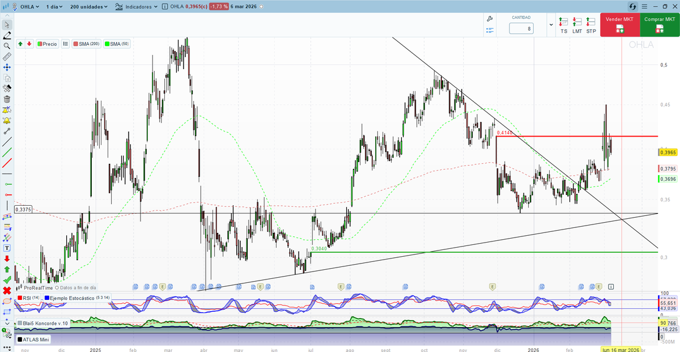The height and width of the screenshot is (352, 680).
Task: Toggle the SMA (50) indicator label
Action: (x=117, y=44)
